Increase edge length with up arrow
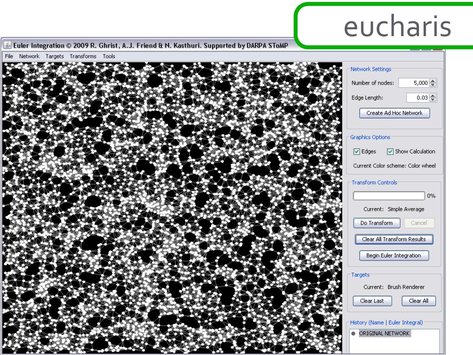The width and height of the screenshot is (473, 355). (433, 96)
